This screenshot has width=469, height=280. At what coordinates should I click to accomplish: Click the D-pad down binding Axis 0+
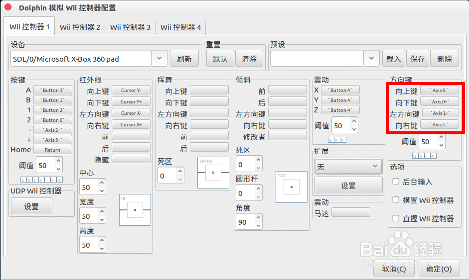point(440,101)
